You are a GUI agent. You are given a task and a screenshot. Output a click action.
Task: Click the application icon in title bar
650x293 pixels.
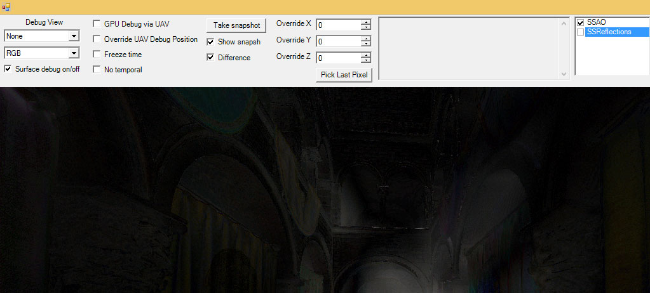[6, 6]
